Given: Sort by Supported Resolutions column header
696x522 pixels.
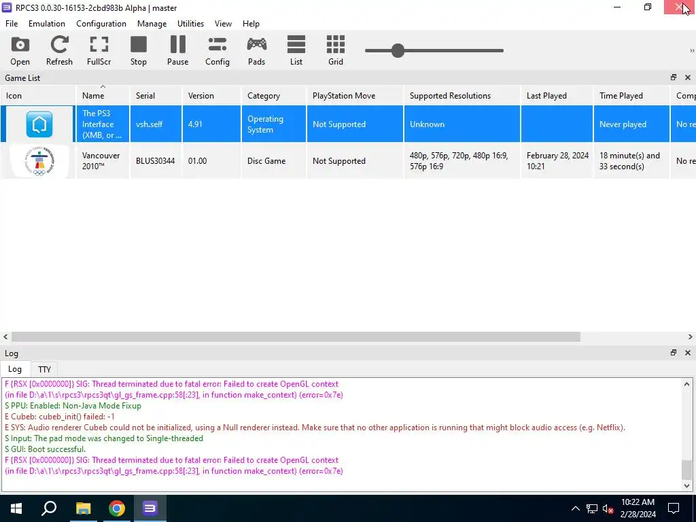Looking at the screenshot, I should click(x=462, y=95).
